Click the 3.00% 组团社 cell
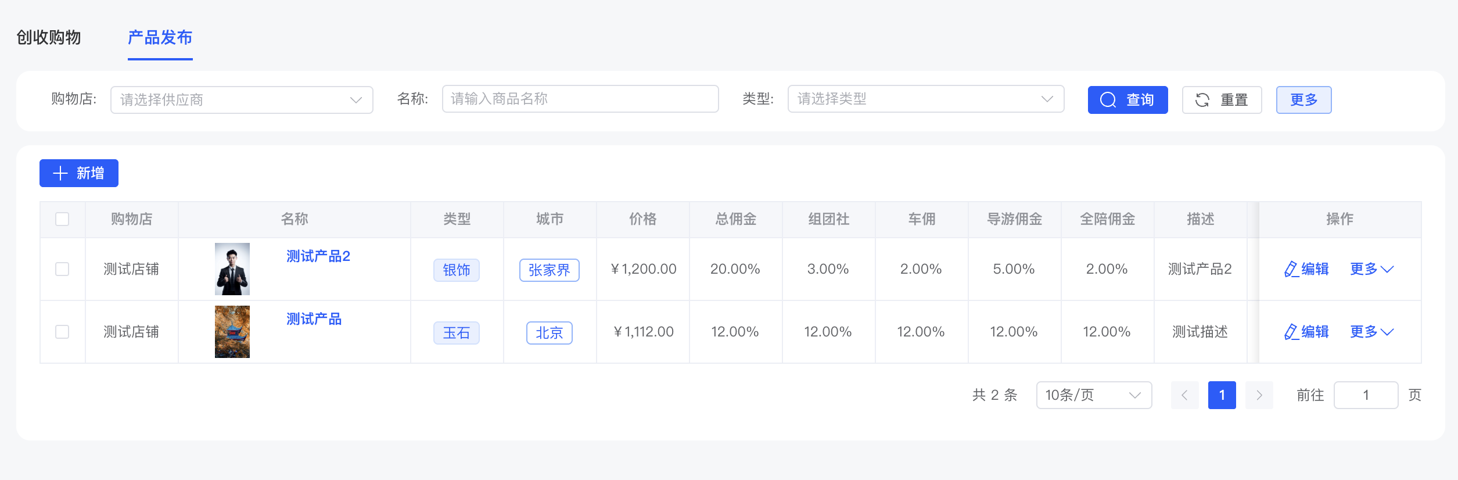 (x=828, y=269)
